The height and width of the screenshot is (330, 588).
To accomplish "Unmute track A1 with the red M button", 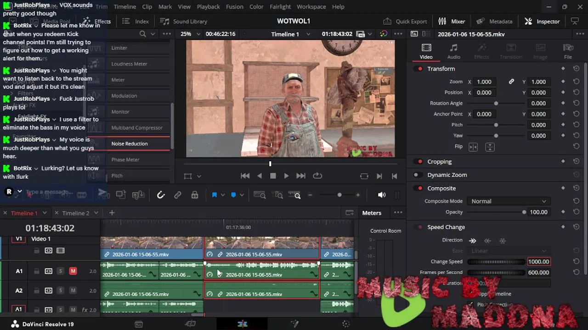I will (73, 271).
